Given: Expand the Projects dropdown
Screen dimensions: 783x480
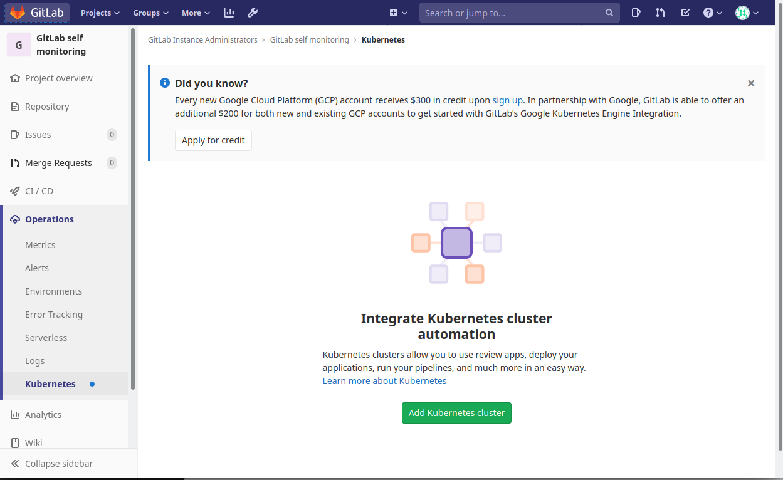Looking at the screenshot, I should (100, 13).
